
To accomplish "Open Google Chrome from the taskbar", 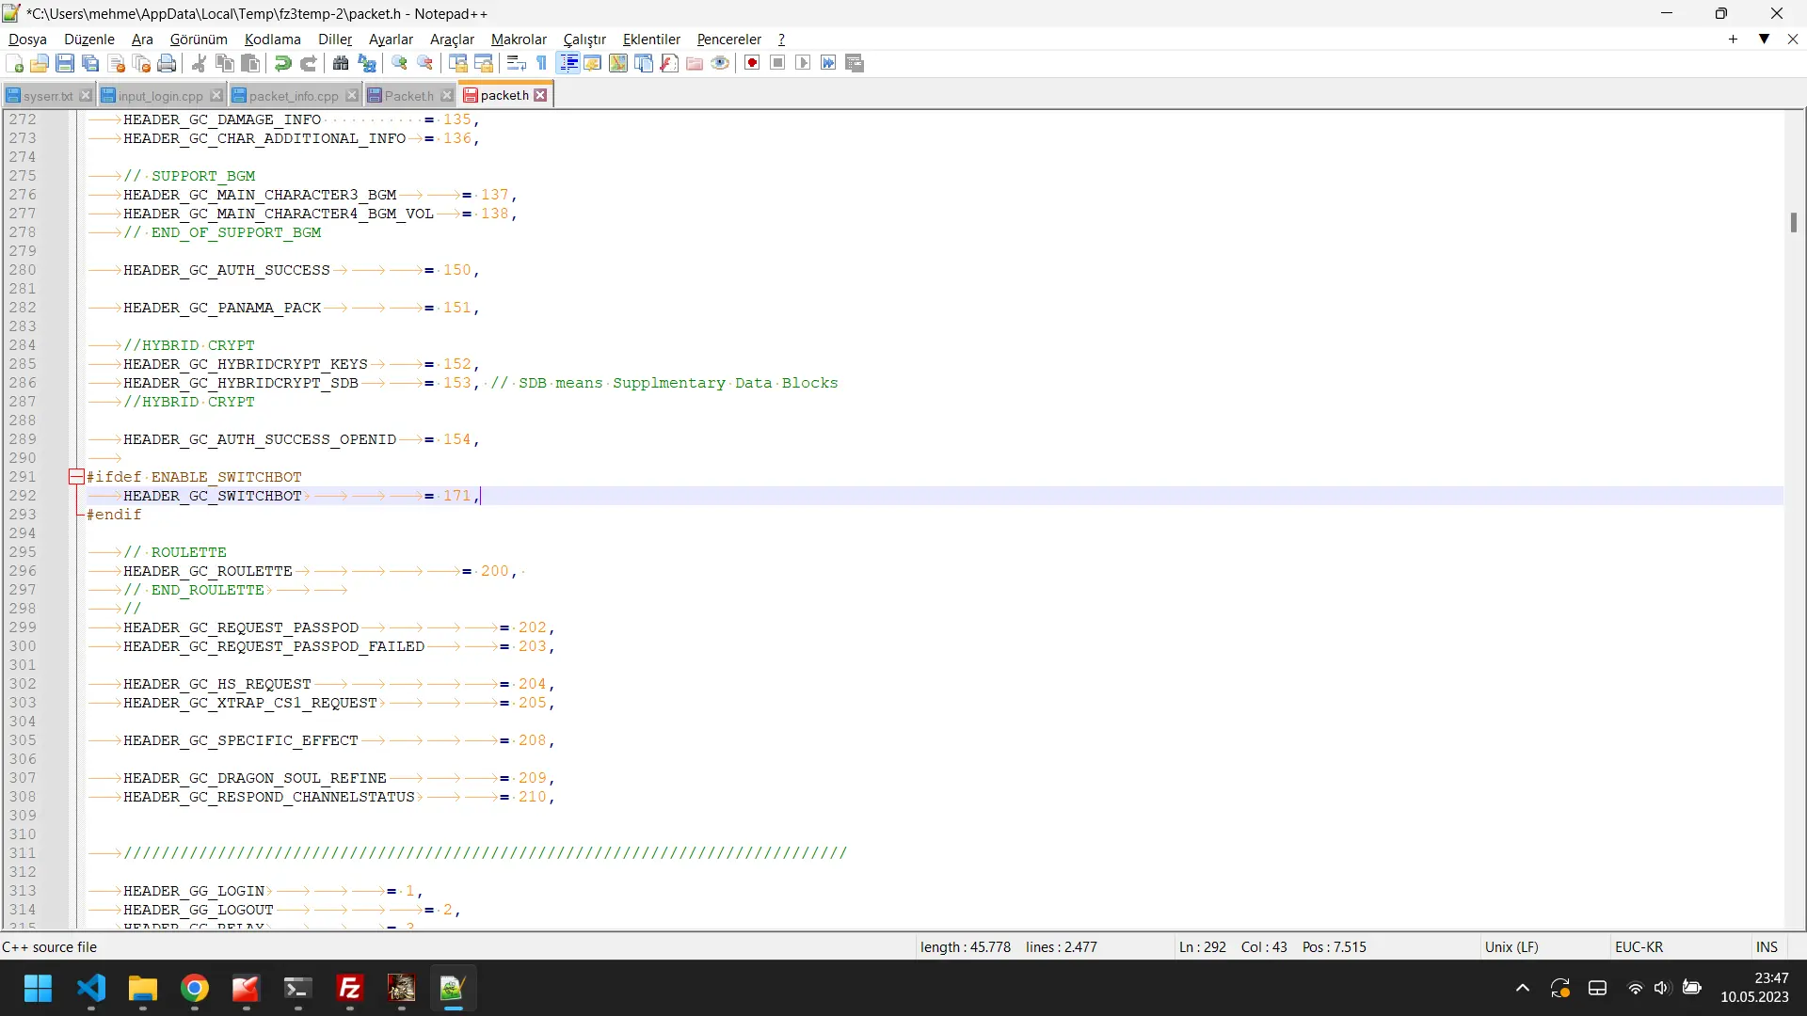I will 195,989.
